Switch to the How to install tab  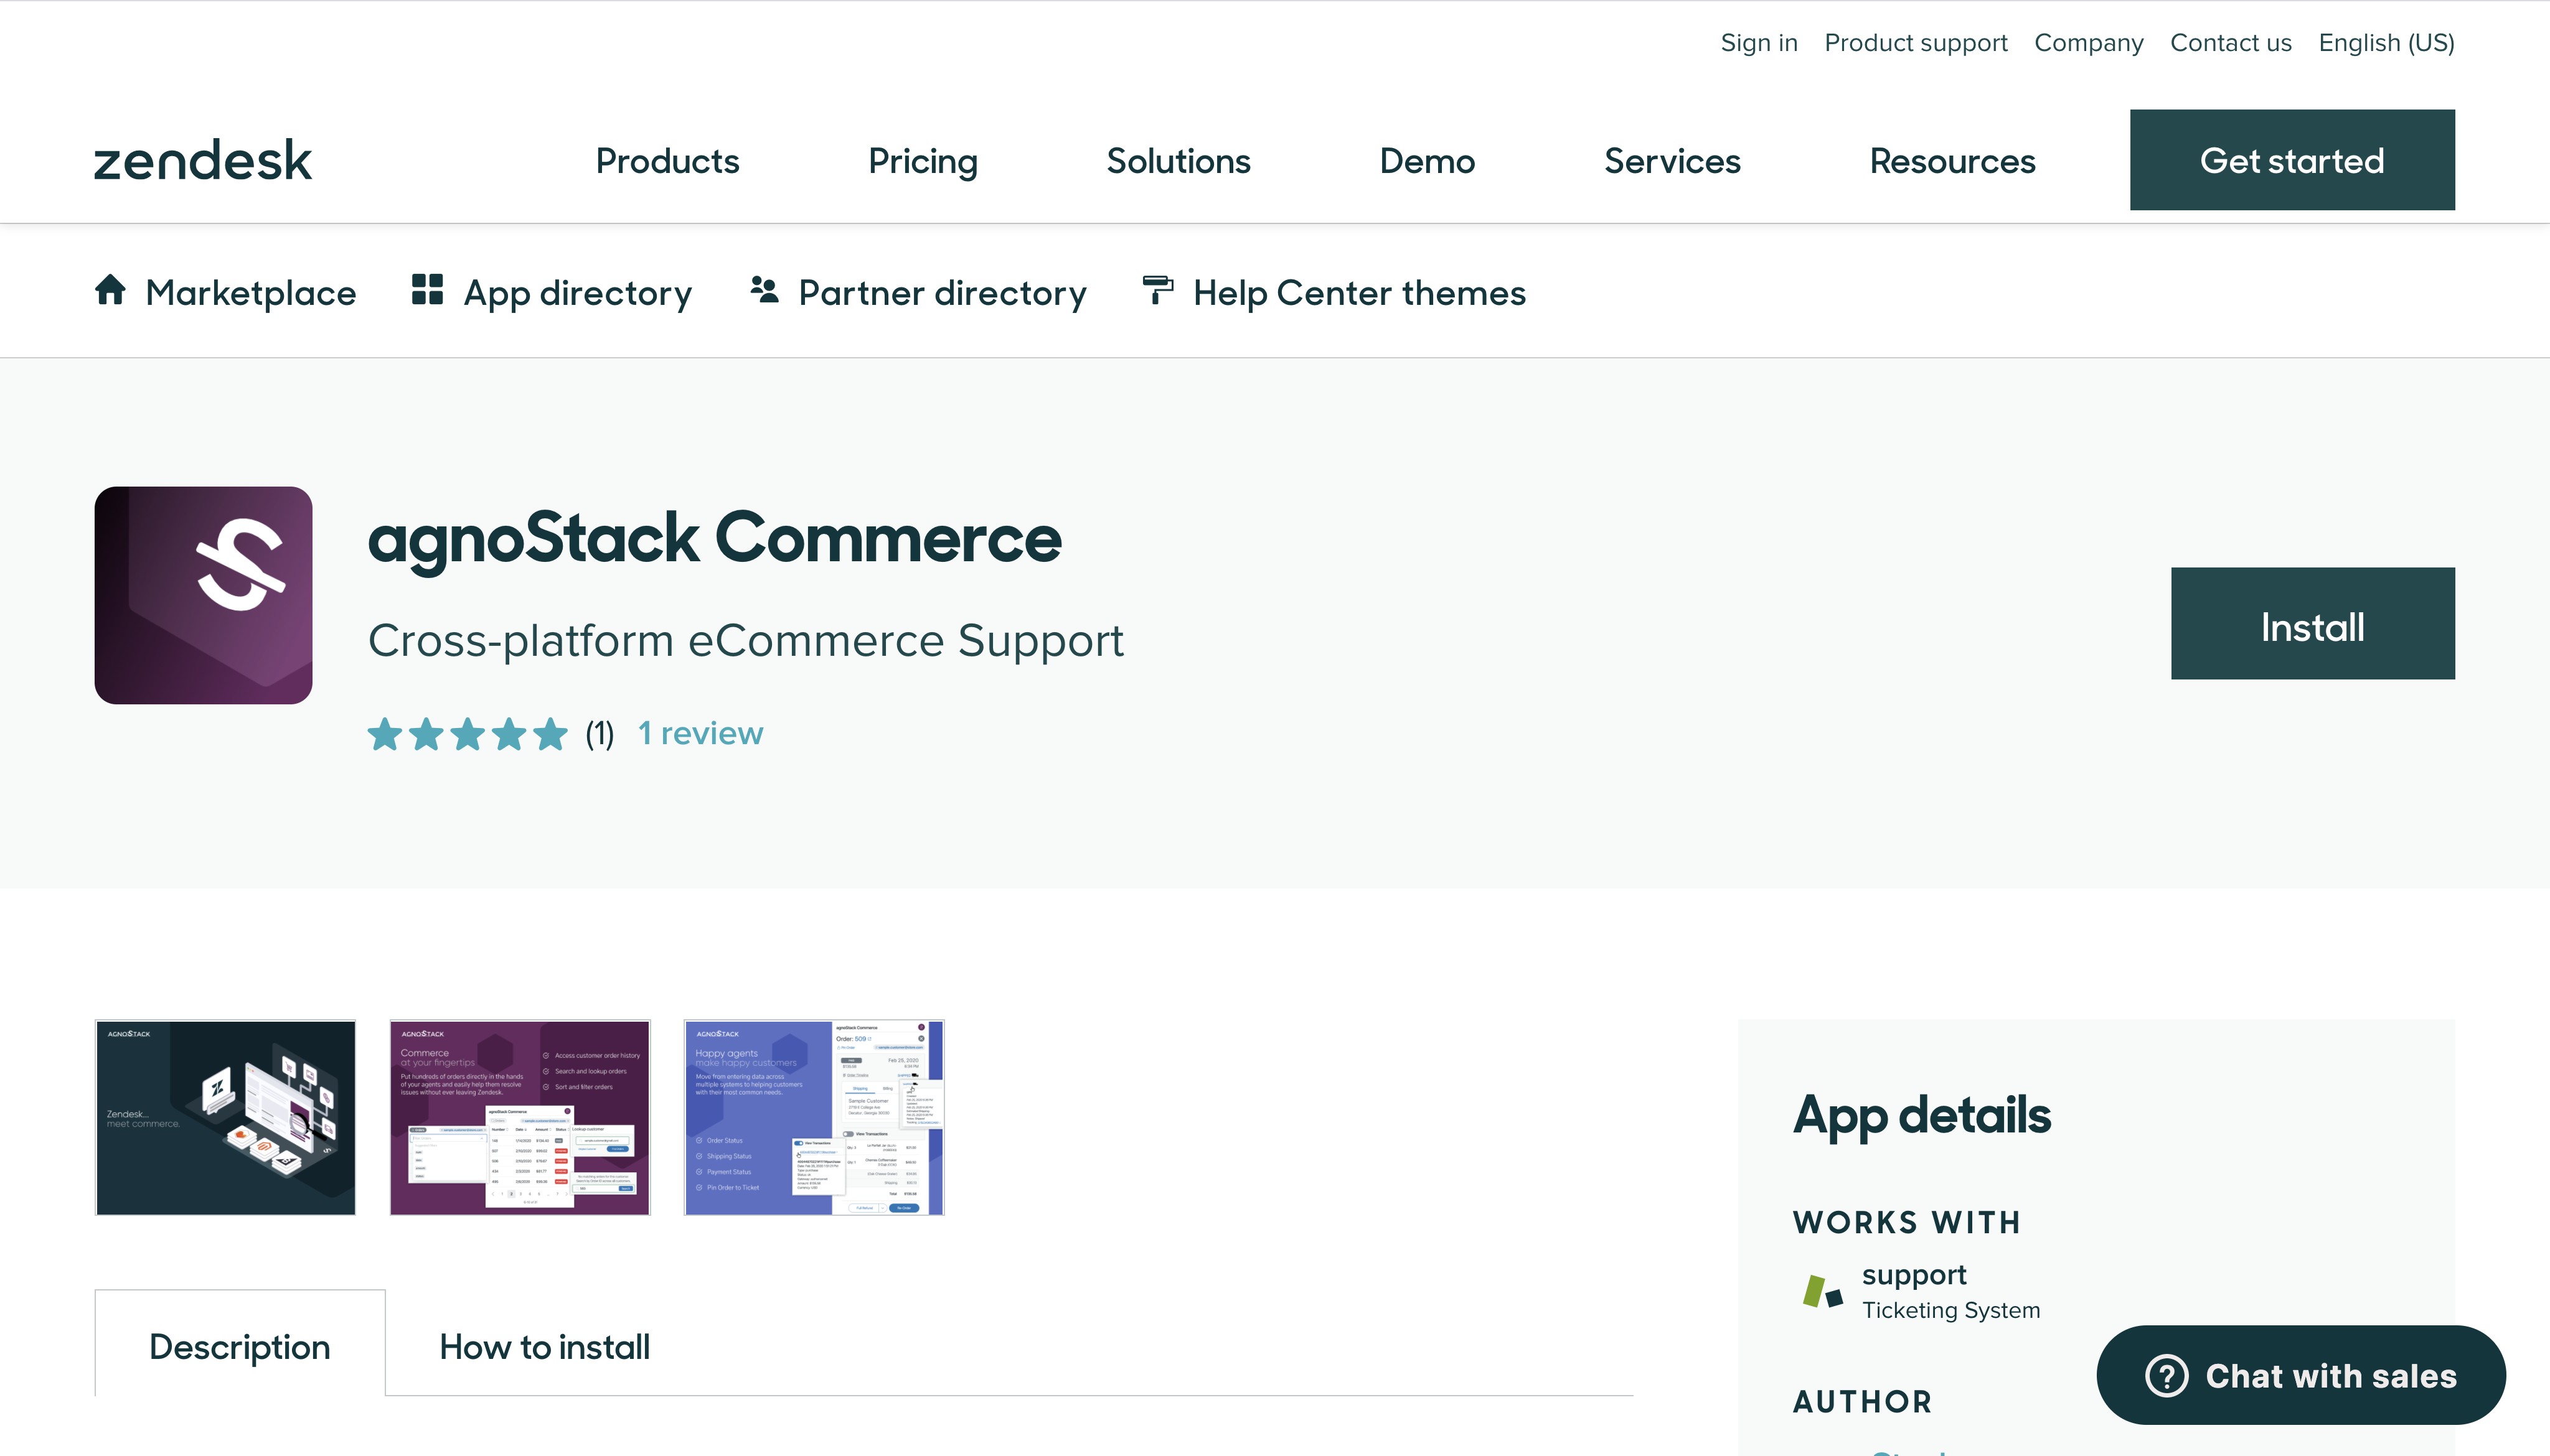(544, 1347)
